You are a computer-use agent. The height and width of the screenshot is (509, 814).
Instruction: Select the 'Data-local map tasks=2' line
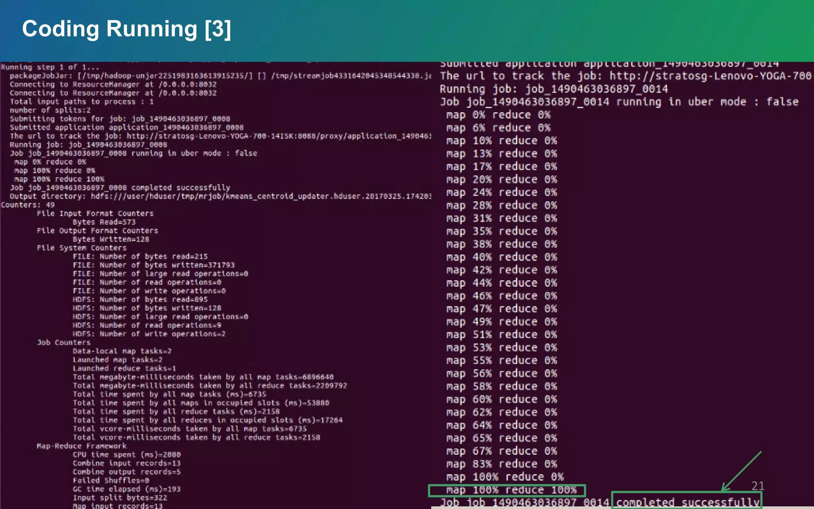[x=122, y=351]
